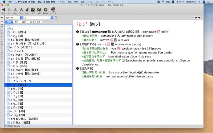Open the Apple menu
The image size is (213, 133).
point(4,2)
